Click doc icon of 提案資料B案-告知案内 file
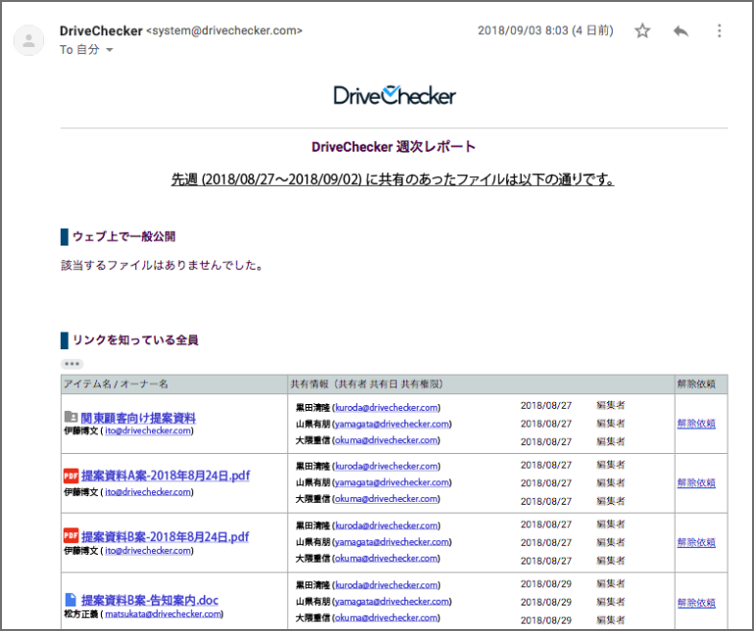This screenshot has width=754, height=631. click(71, 600)
